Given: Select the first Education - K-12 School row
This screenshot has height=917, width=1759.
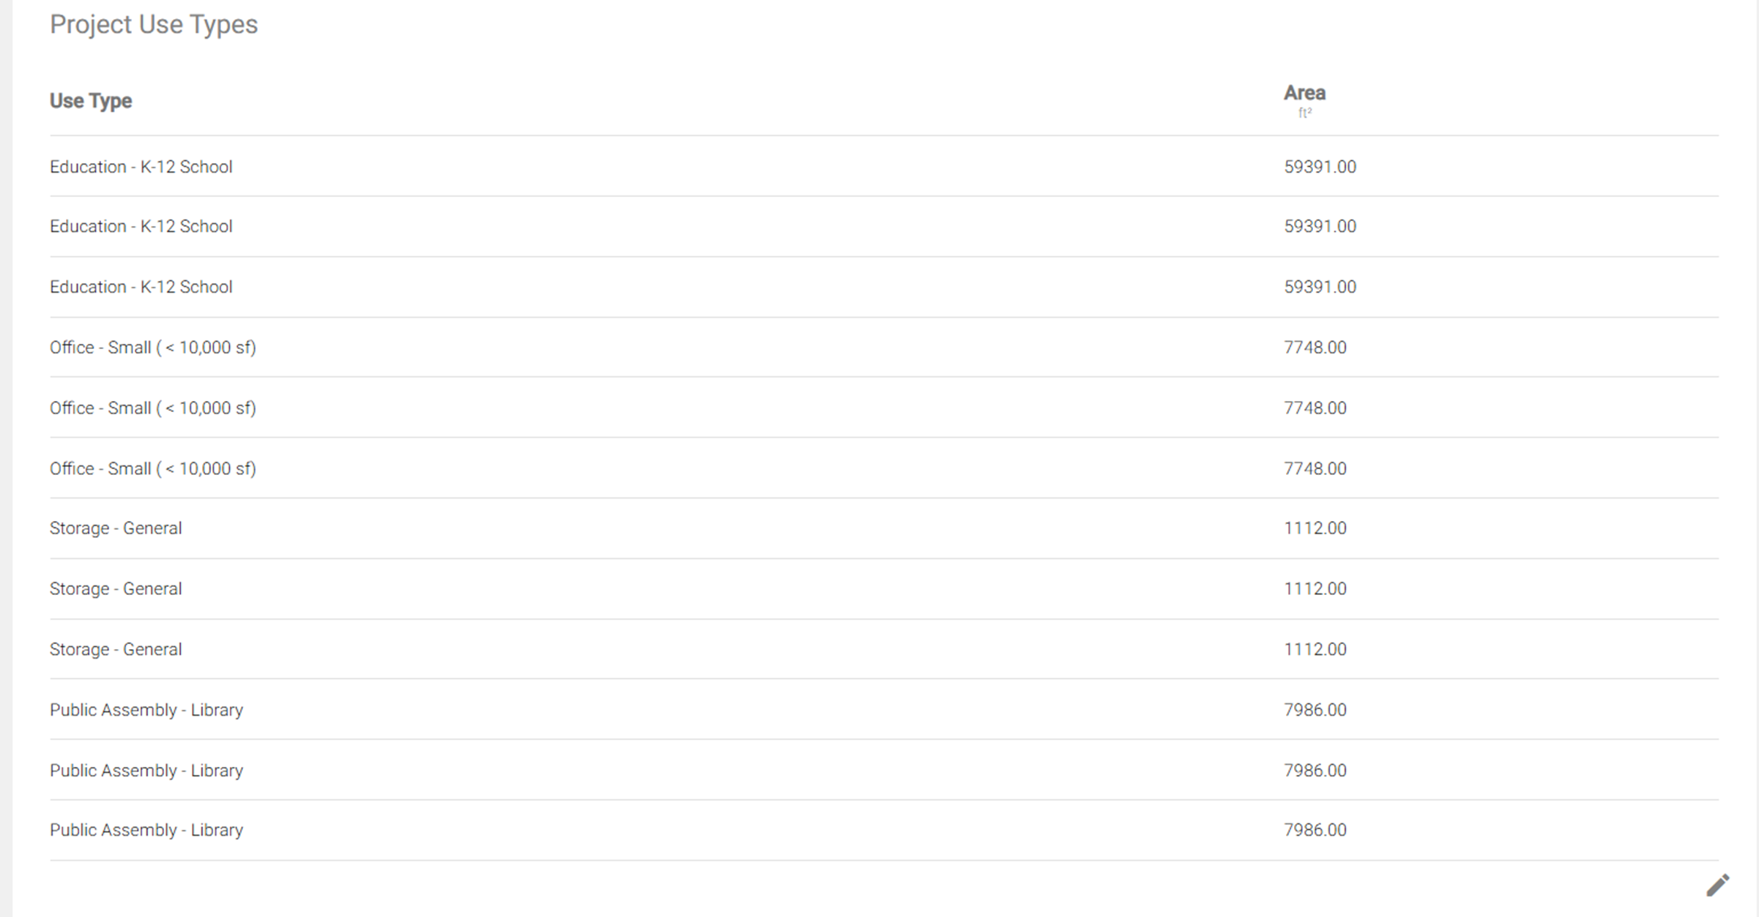Looking at the screenshot, I should coord(884,166).
